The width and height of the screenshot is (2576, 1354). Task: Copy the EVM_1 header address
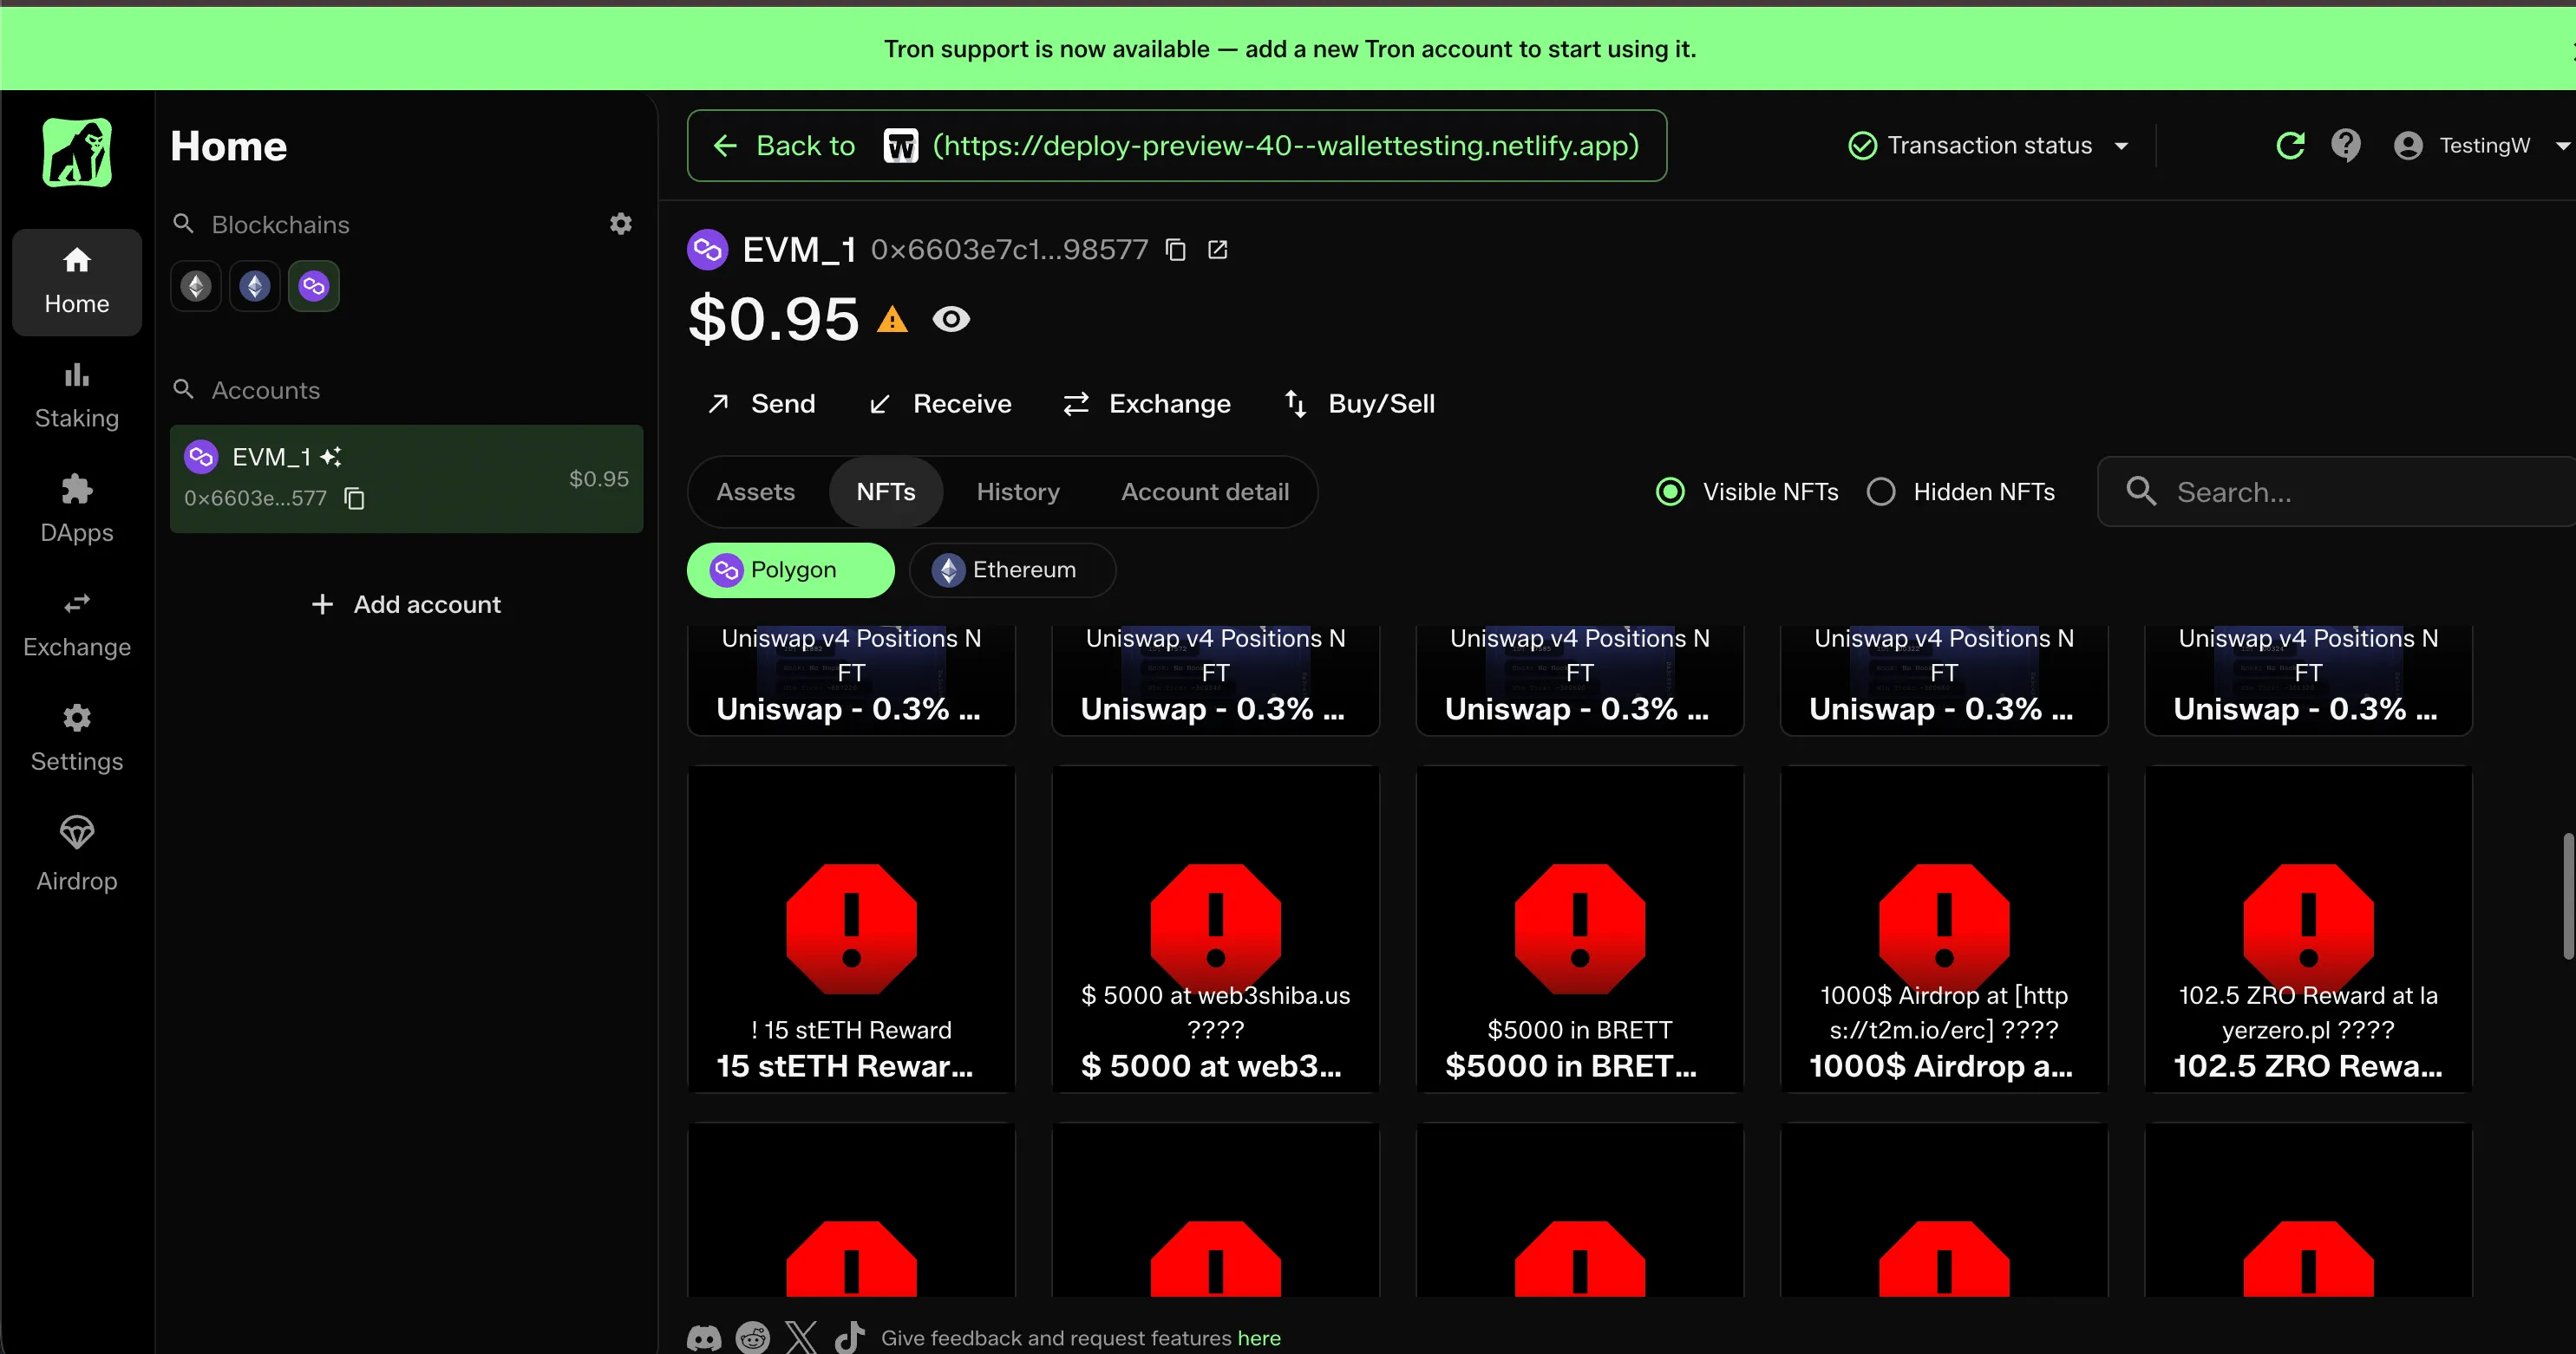(1176, 250)
